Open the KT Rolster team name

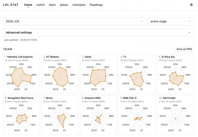pyautogui.click(x=53, y=57)
